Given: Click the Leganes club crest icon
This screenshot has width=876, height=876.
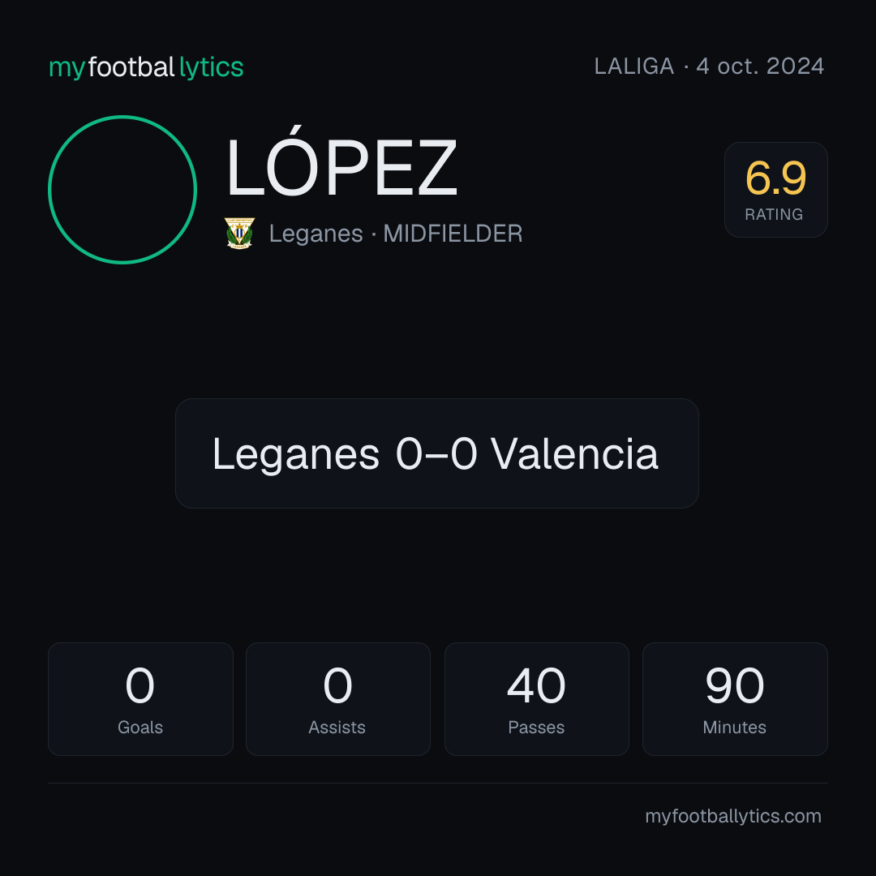Looking at the screenshot, I should point(239,233).
